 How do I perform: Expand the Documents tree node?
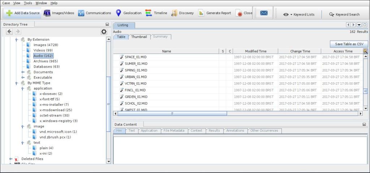pyautogui.click(x=22, y=72)
